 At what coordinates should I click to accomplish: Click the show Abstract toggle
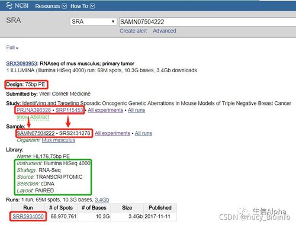tap(33, 117)
